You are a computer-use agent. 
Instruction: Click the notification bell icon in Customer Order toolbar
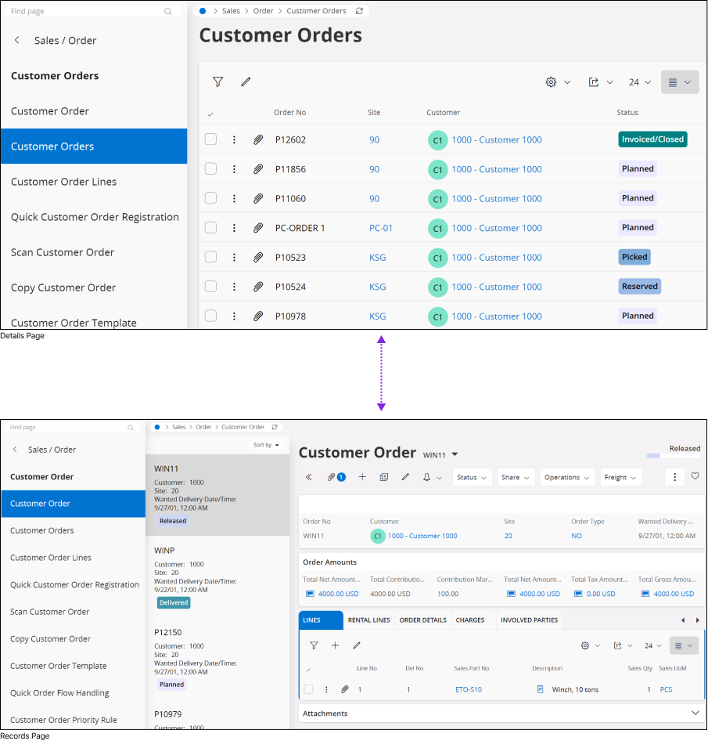pyautogui.click(x=427, y=477)
